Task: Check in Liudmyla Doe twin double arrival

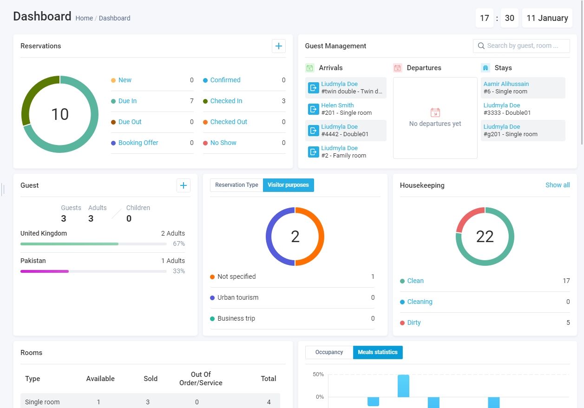Action: (x=314, y=88)
